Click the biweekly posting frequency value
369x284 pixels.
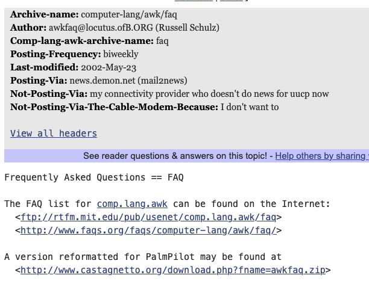[121, 54]
